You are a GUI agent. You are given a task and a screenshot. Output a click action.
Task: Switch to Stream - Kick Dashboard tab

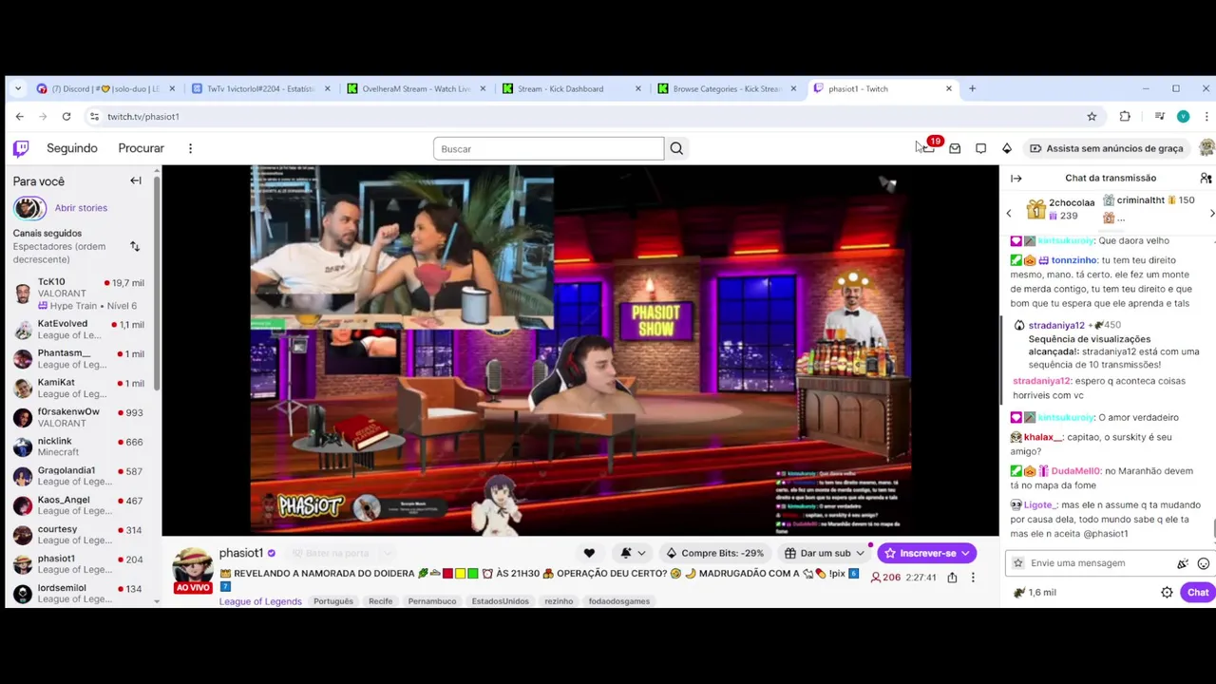point(572,88)
